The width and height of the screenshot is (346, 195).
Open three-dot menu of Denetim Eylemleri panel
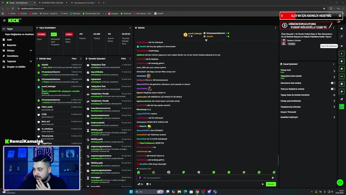(130, 58)
